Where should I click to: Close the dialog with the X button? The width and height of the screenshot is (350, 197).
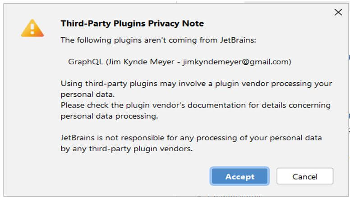coord(338,12)
